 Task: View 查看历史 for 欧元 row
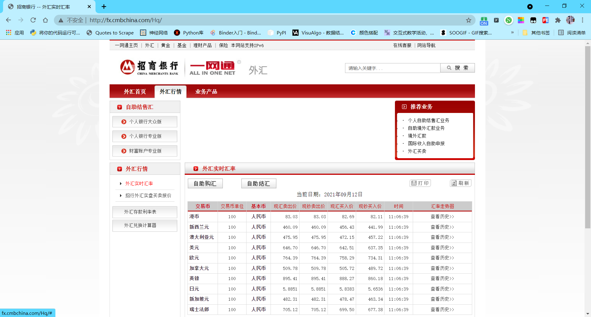pyautogui.click(x=442, y=258)
